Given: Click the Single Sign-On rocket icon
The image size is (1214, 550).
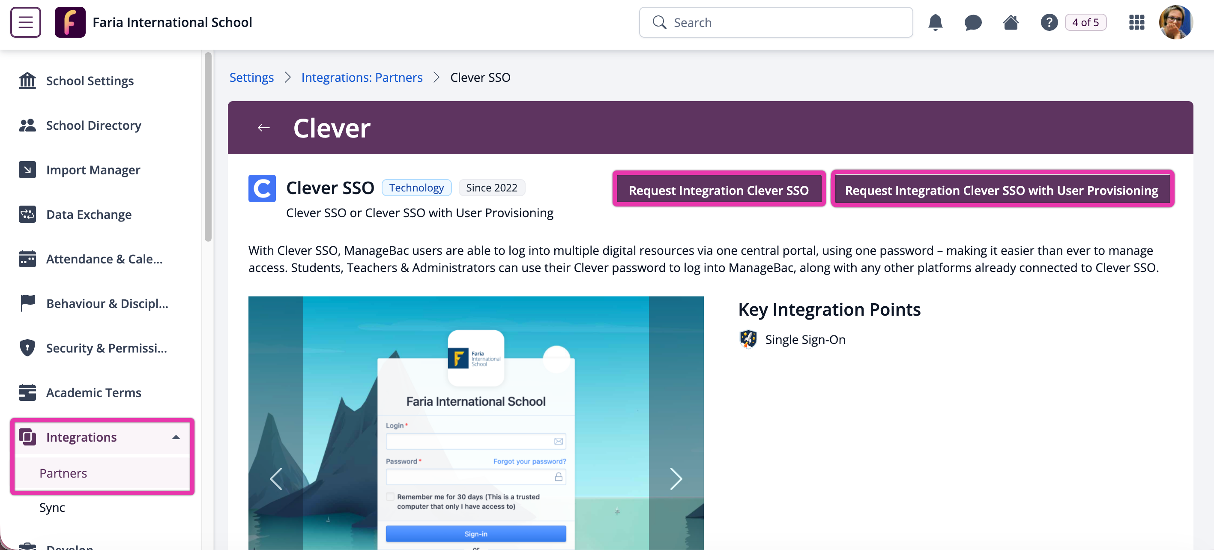Looking at the screenshot, I should [748, 339].
